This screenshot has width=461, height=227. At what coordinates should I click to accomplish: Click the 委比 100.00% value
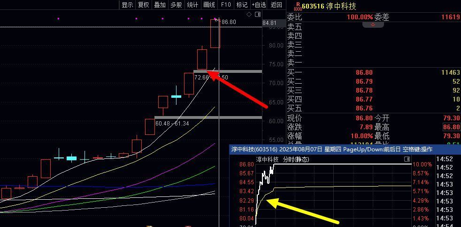(360, 17)
